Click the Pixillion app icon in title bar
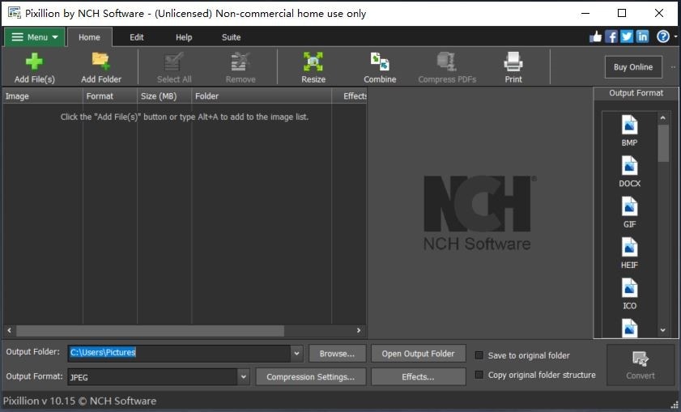The height and width of the screenshot is (412, 681). pyautogui.click(x=15, y=13)
